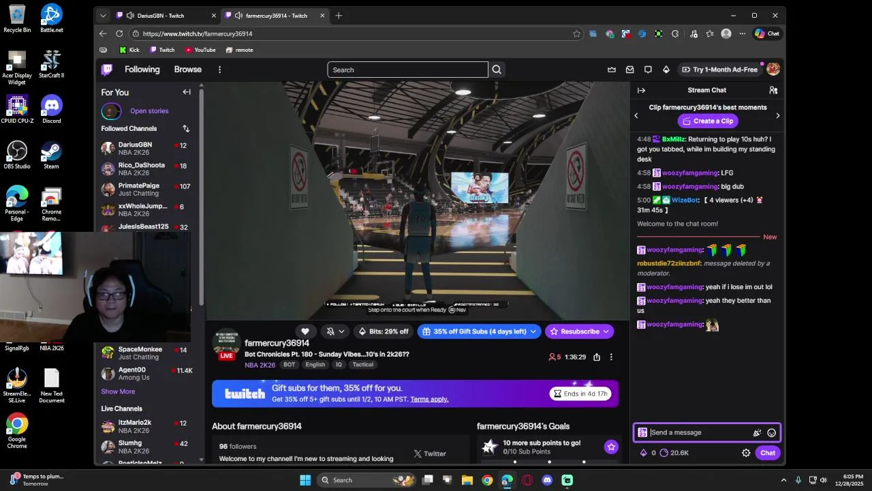Click Show More in followed channels
872x491 pixels.
(x=118, y=391)
